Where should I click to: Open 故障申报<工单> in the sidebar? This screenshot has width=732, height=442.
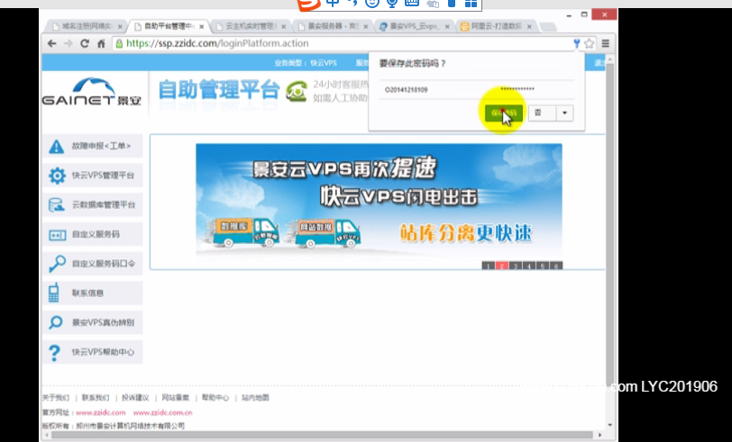click(x=93, y=146)
